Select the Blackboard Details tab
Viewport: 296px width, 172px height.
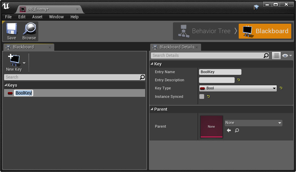pos(176,47)
